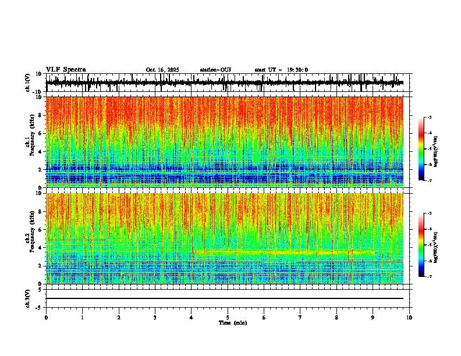Click the ch.1 voltage waveform trace panel
This screenshot has height=356, width=461.
pyautogui.click(x=228, y=83)
